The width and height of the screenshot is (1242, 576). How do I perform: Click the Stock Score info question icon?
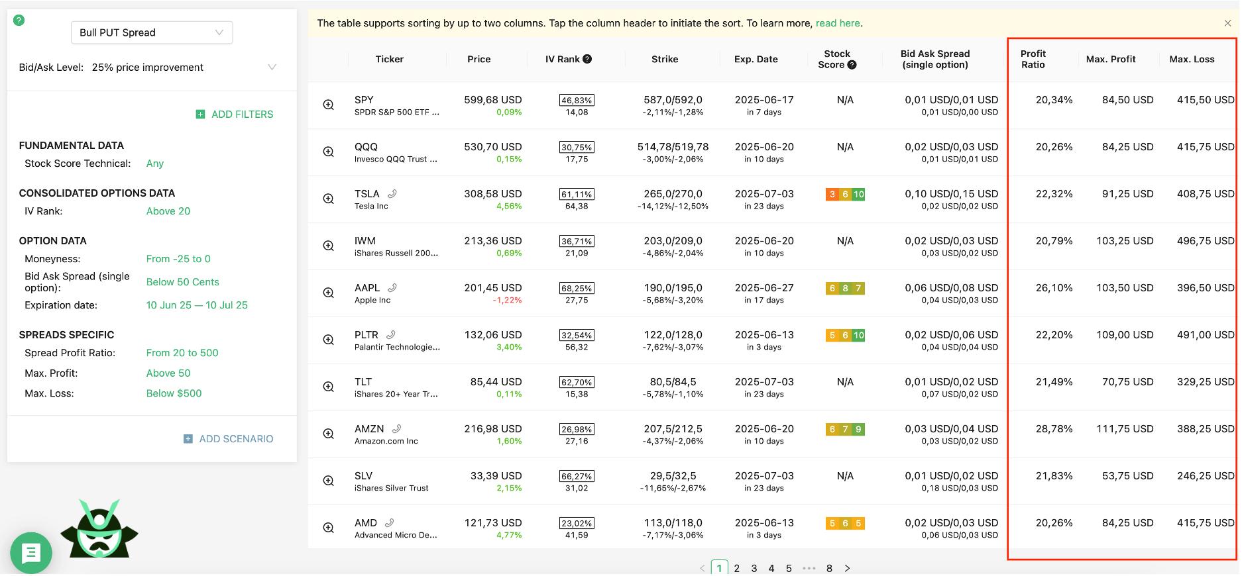(x=852, y=65)
